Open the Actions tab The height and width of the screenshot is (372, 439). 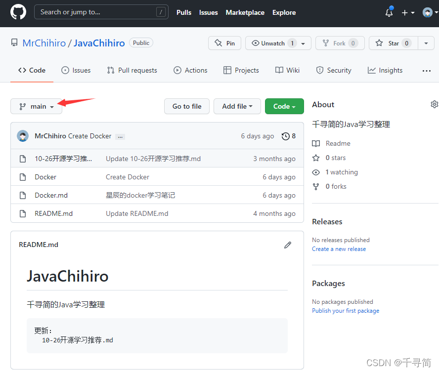pyautogui.click(x=190, y=70)
